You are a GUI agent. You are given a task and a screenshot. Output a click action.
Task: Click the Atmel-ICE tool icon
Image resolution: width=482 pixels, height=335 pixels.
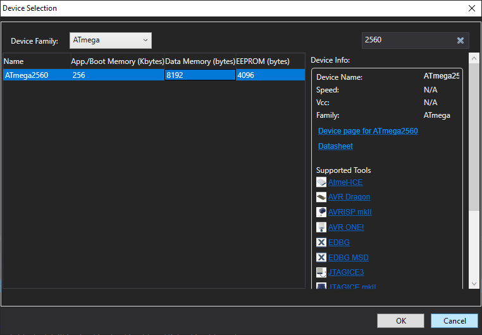coord(321,182)
